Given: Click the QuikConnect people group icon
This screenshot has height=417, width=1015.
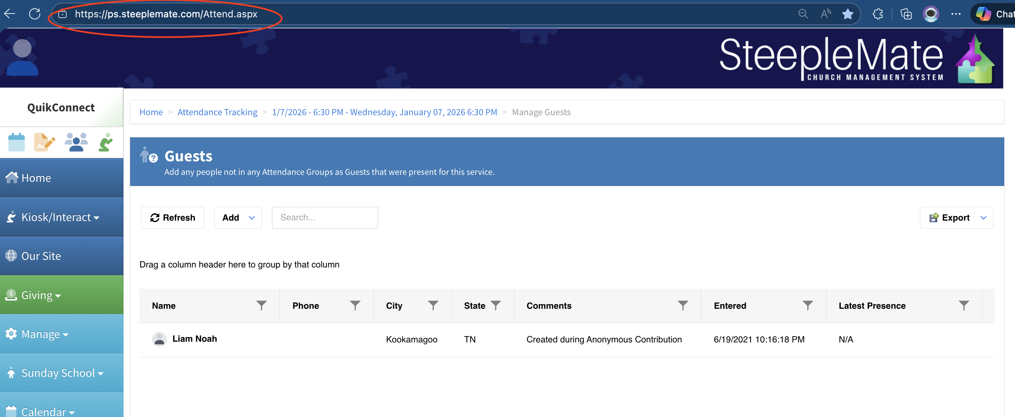Looking at the screenshot, I should pyautogui.click(x=76, y=142).
